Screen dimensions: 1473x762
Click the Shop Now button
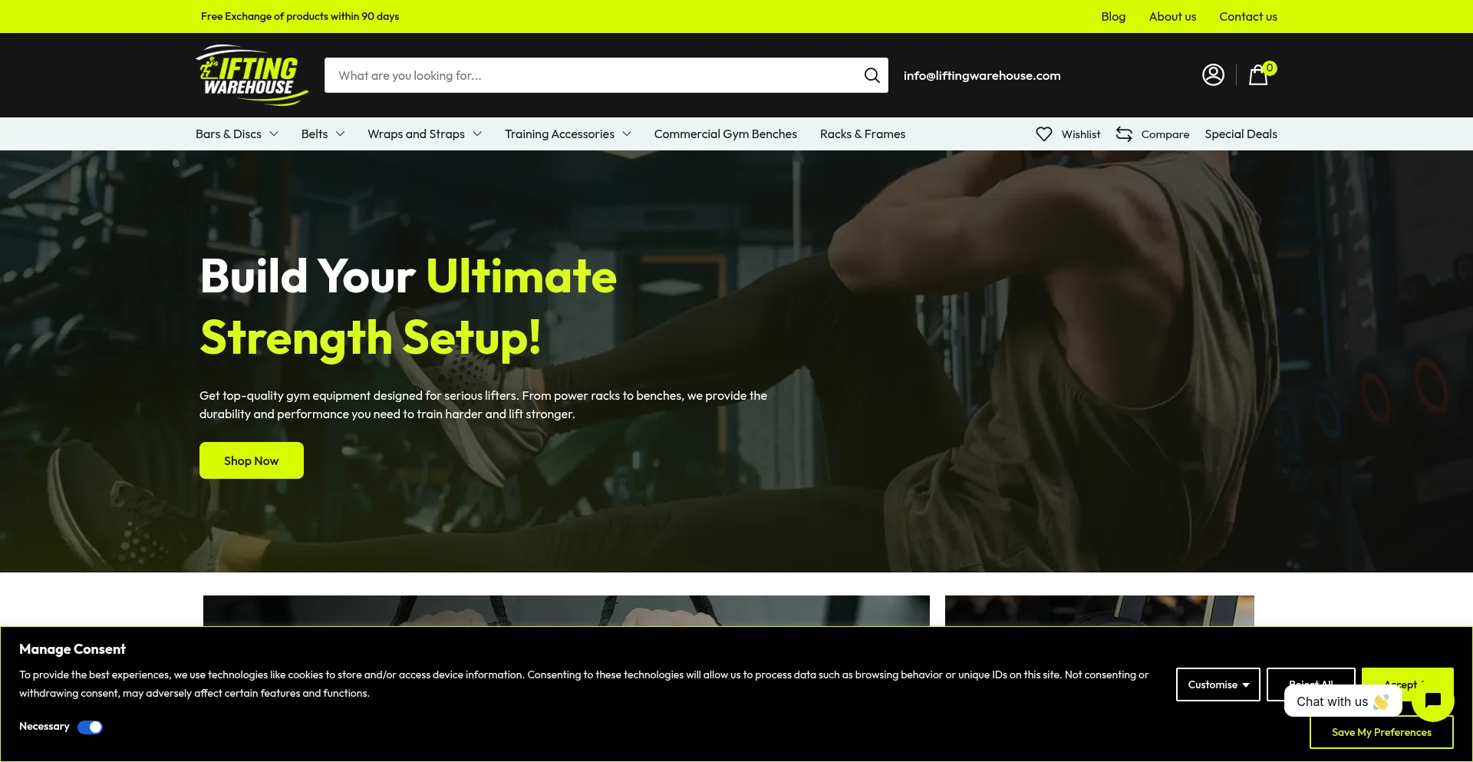tap(251, 460)
